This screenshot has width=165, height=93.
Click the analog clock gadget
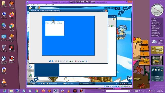click(x=157, y=10)
